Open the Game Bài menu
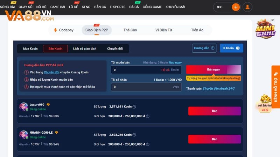The width and height of the screenshot is (280, 157). click(x=58, y=7)
